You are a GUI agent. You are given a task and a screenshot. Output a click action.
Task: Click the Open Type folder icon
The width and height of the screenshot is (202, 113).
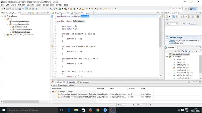pos(80,9)
